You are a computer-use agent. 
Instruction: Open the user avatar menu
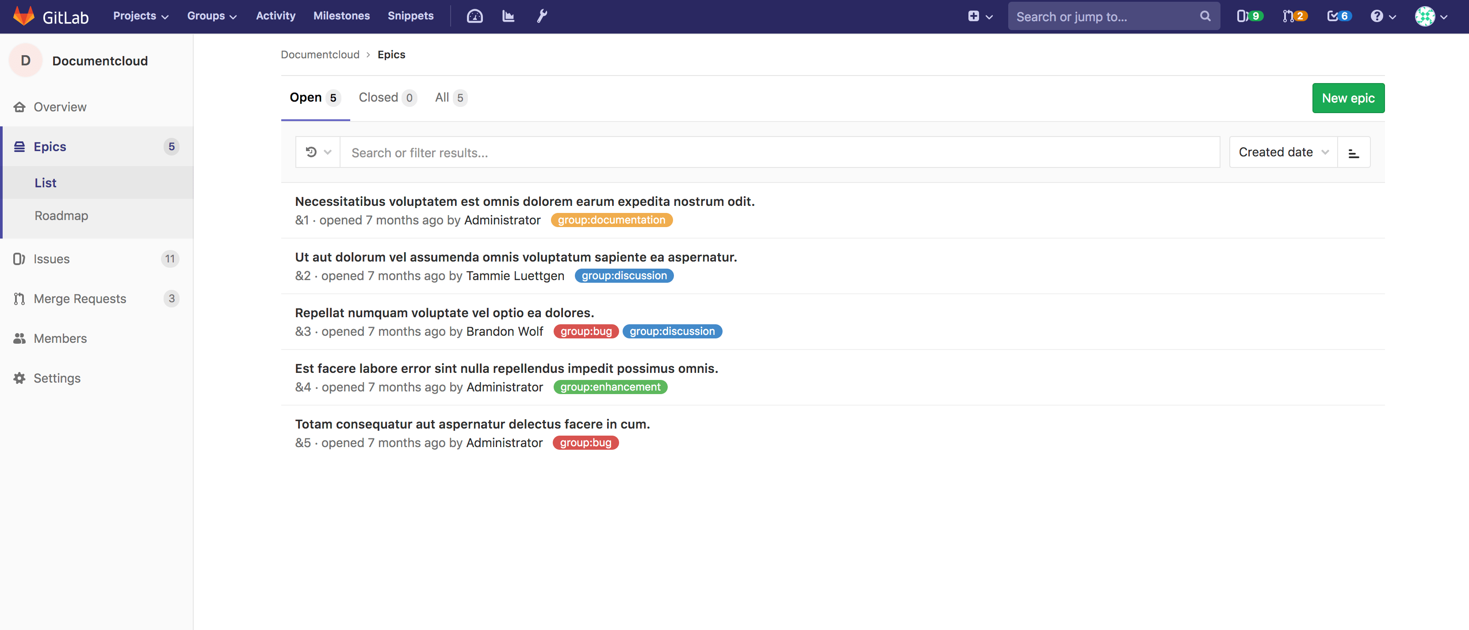[1431, 16]
